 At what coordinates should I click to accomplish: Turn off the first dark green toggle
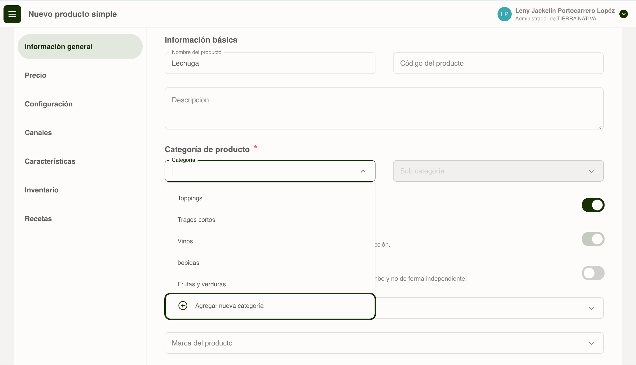click(593, 205)
